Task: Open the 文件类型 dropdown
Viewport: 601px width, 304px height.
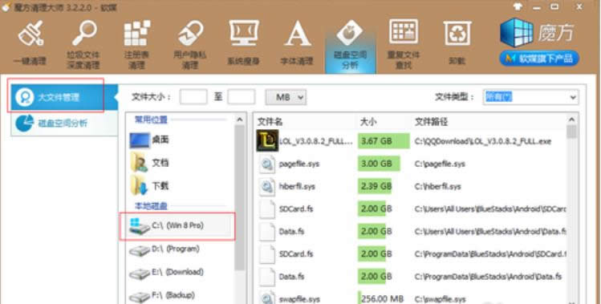Action: pos(531,97)
